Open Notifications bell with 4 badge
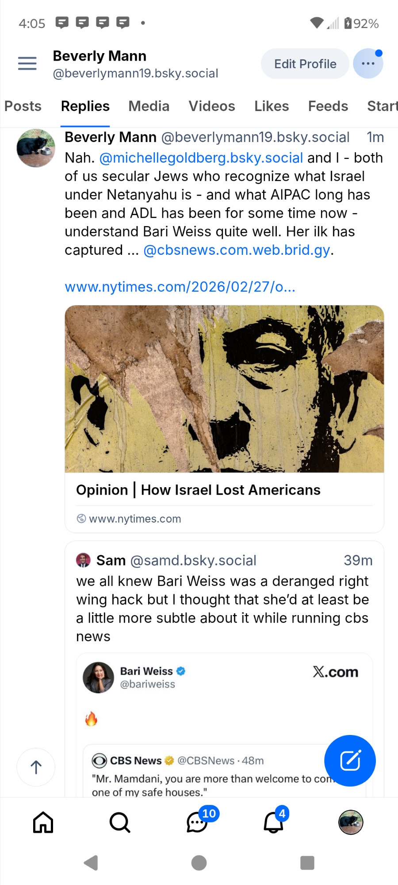 point(274,822)
